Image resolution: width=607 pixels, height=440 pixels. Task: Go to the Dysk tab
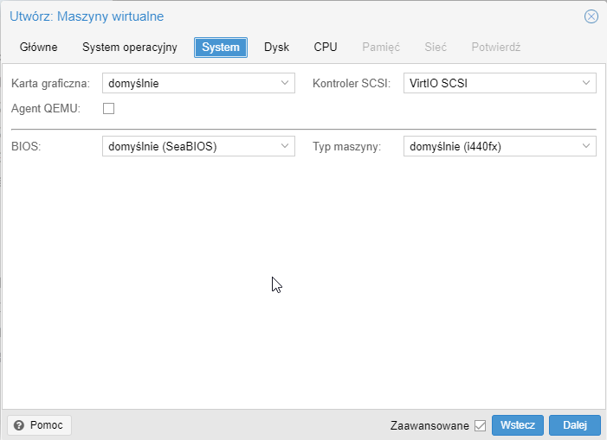coord(276,48)
